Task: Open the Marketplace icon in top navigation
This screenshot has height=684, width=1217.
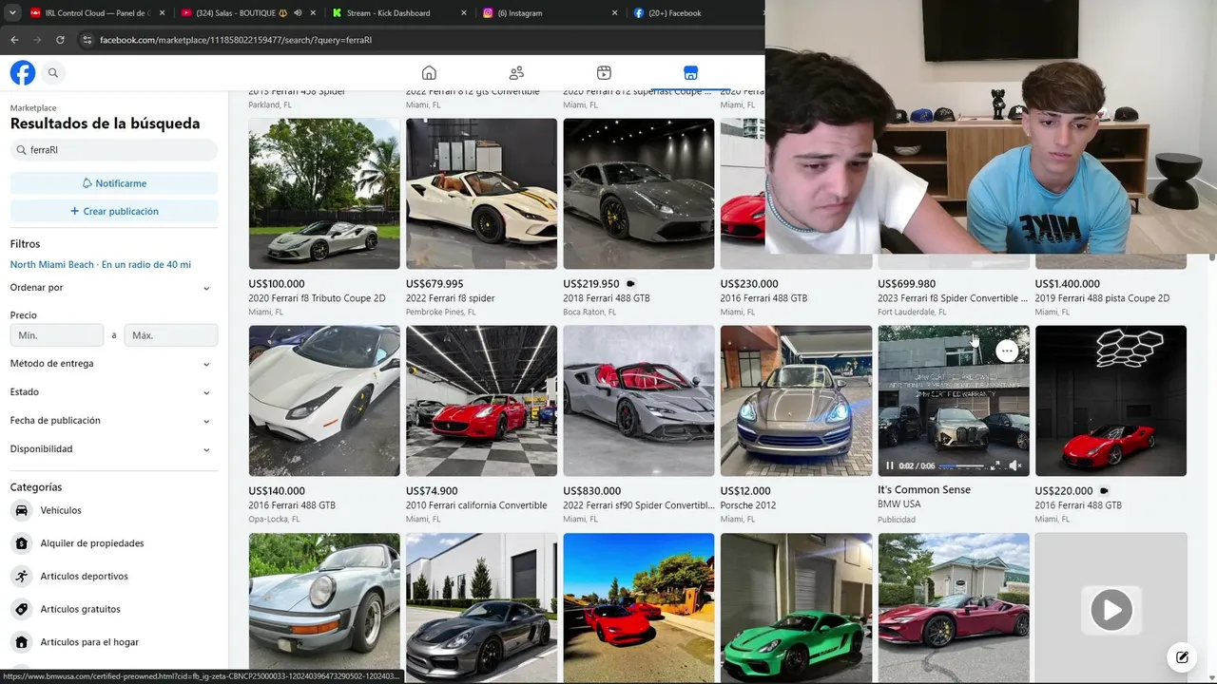Action: click(x=691, y=73)
